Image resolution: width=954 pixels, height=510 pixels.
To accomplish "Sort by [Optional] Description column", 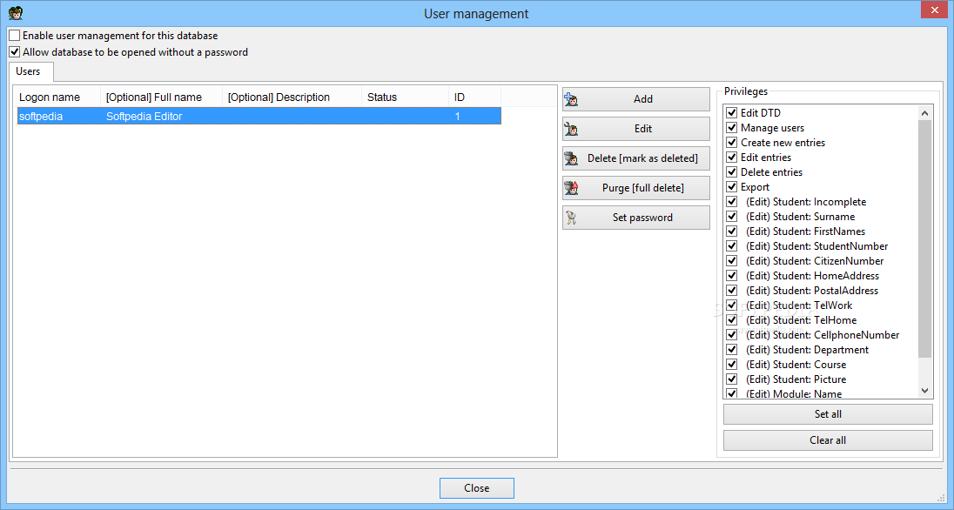I will (292, 97).
